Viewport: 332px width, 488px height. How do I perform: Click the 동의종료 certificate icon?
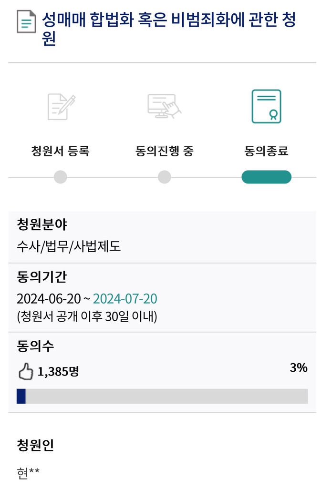click(266, 106)
